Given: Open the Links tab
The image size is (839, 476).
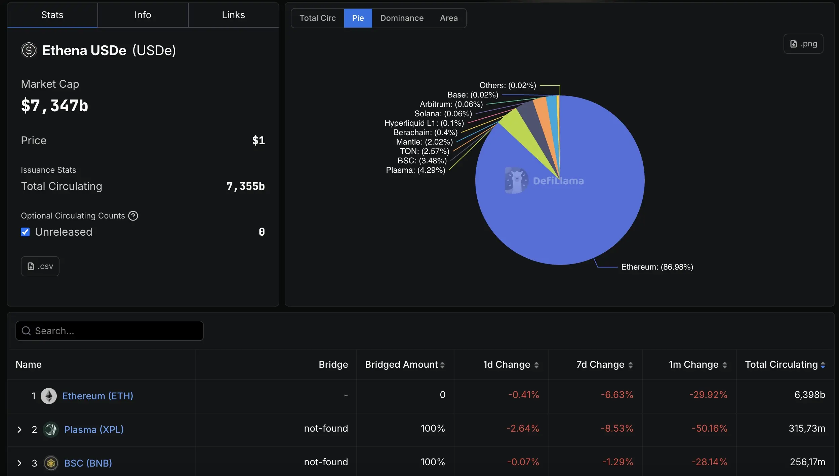Looking at the screenshot, I should coord(233,15).
